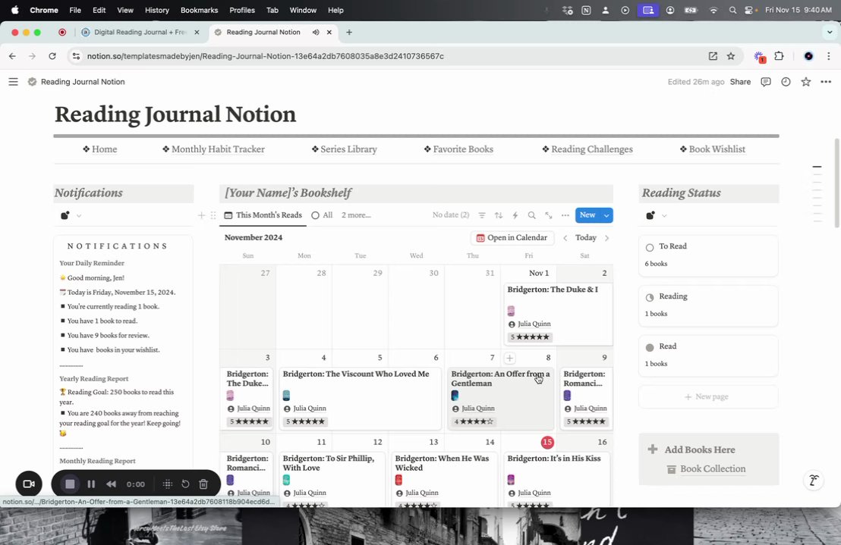This screenshot has width=841, height=545.
Task: View site information icon in address bar
Action: 76,56
